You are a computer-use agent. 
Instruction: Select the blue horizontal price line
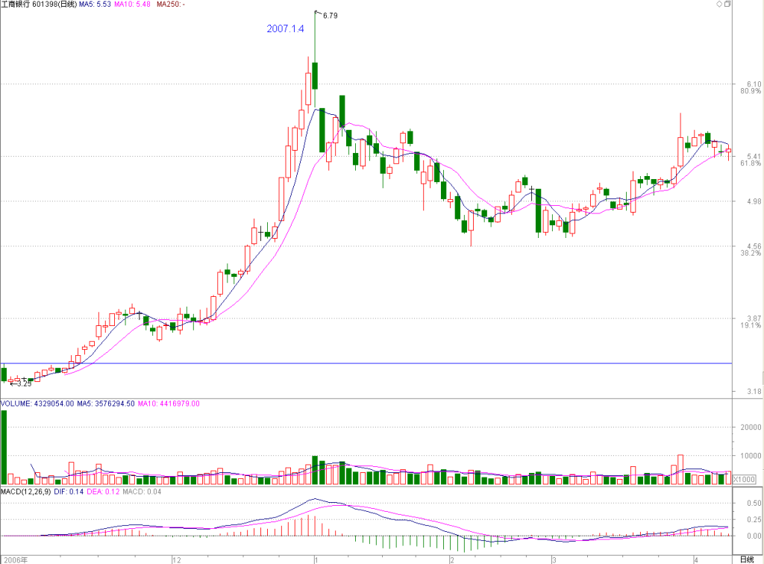[366, 363]
